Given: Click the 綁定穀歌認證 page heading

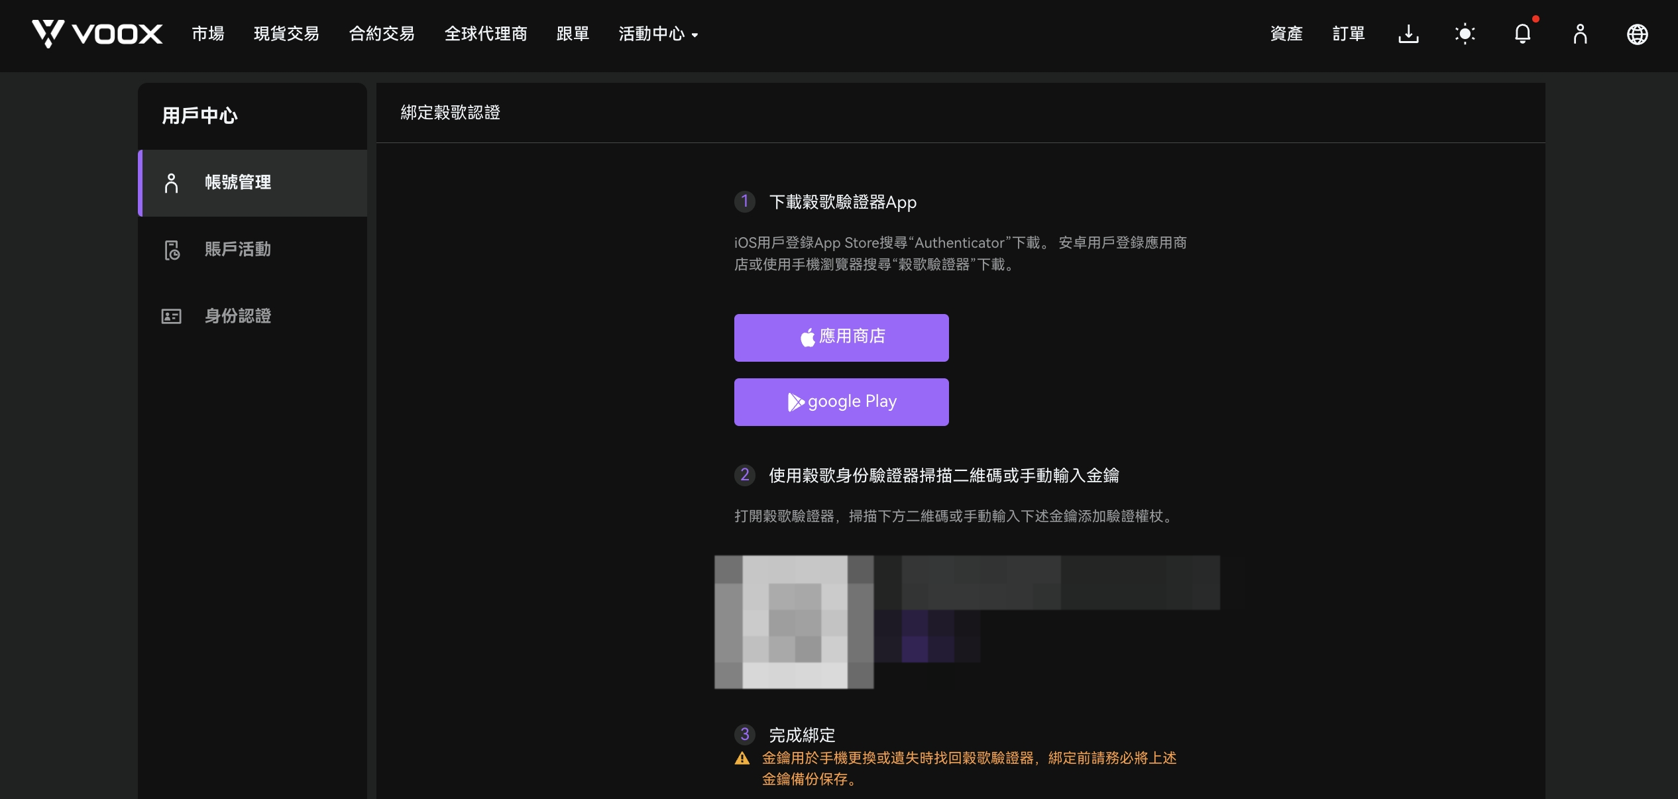Looking at the screenshot, I should pos(451,113).
